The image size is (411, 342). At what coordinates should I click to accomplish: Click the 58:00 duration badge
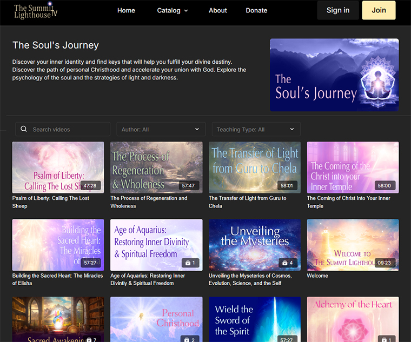[385, 185]
